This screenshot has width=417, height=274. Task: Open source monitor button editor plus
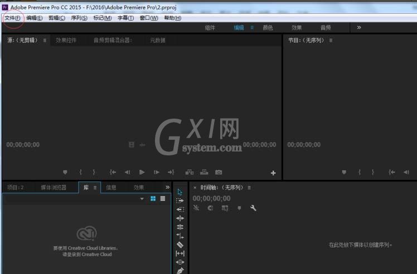click(273, 173)
